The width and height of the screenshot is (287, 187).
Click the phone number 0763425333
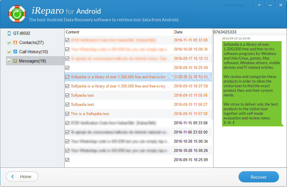click(225, 32)
